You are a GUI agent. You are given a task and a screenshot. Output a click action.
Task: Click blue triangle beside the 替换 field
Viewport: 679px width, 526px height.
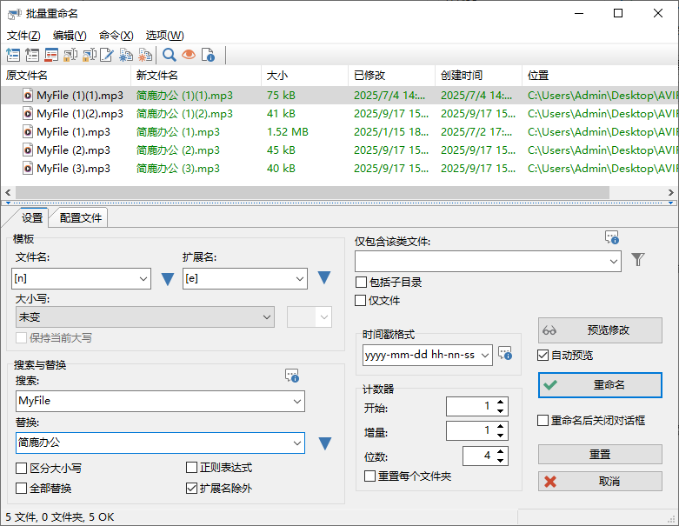[324, 443]
